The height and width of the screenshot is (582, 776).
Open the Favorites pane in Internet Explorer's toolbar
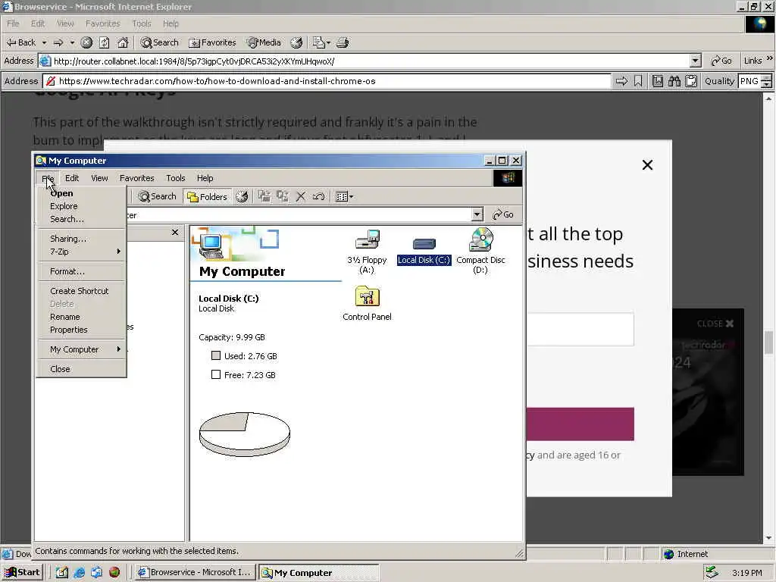point(212,42)
